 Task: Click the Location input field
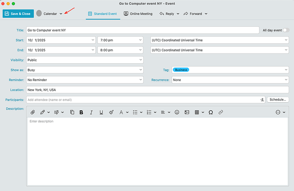[158, 90]
